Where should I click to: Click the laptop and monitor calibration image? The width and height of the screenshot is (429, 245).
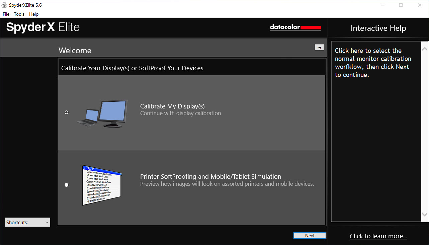click(102, 114)
